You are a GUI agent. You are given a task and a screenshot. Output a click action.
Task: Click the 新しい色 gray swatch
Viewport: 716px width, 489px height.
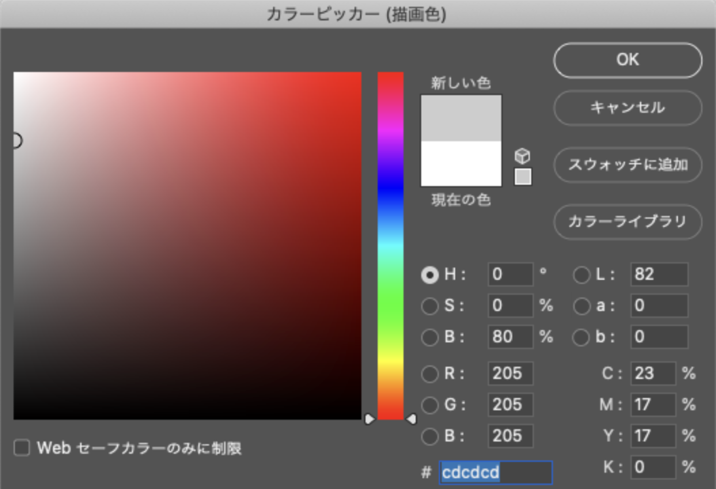(x=461, y=118)
